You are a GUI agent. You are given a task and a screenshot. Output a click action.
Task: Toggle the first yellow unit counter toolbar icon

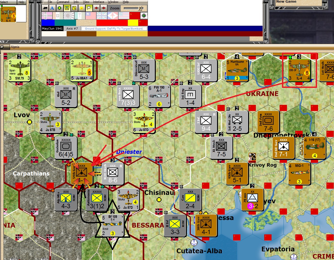coord(67,8)
